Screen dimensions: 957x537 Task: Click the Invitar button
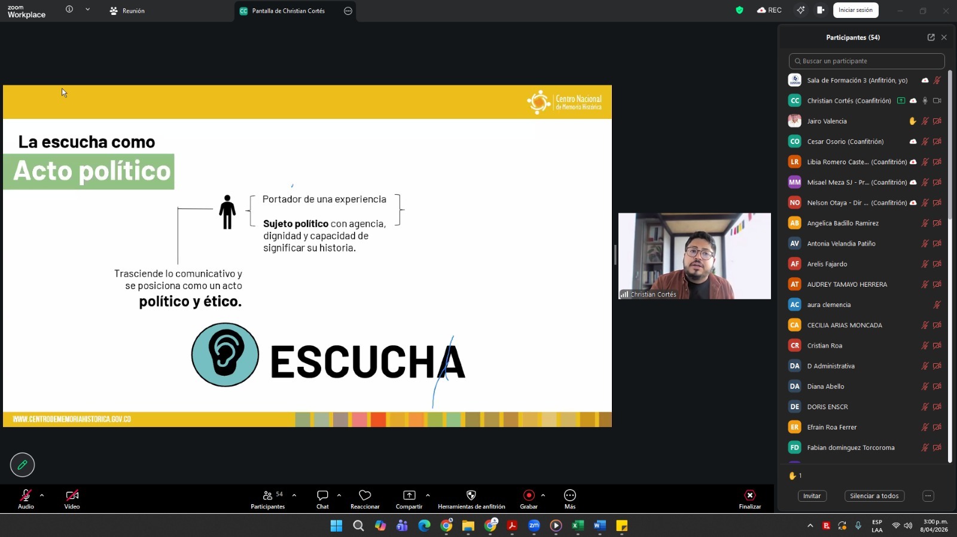click(x=812, y=496)
